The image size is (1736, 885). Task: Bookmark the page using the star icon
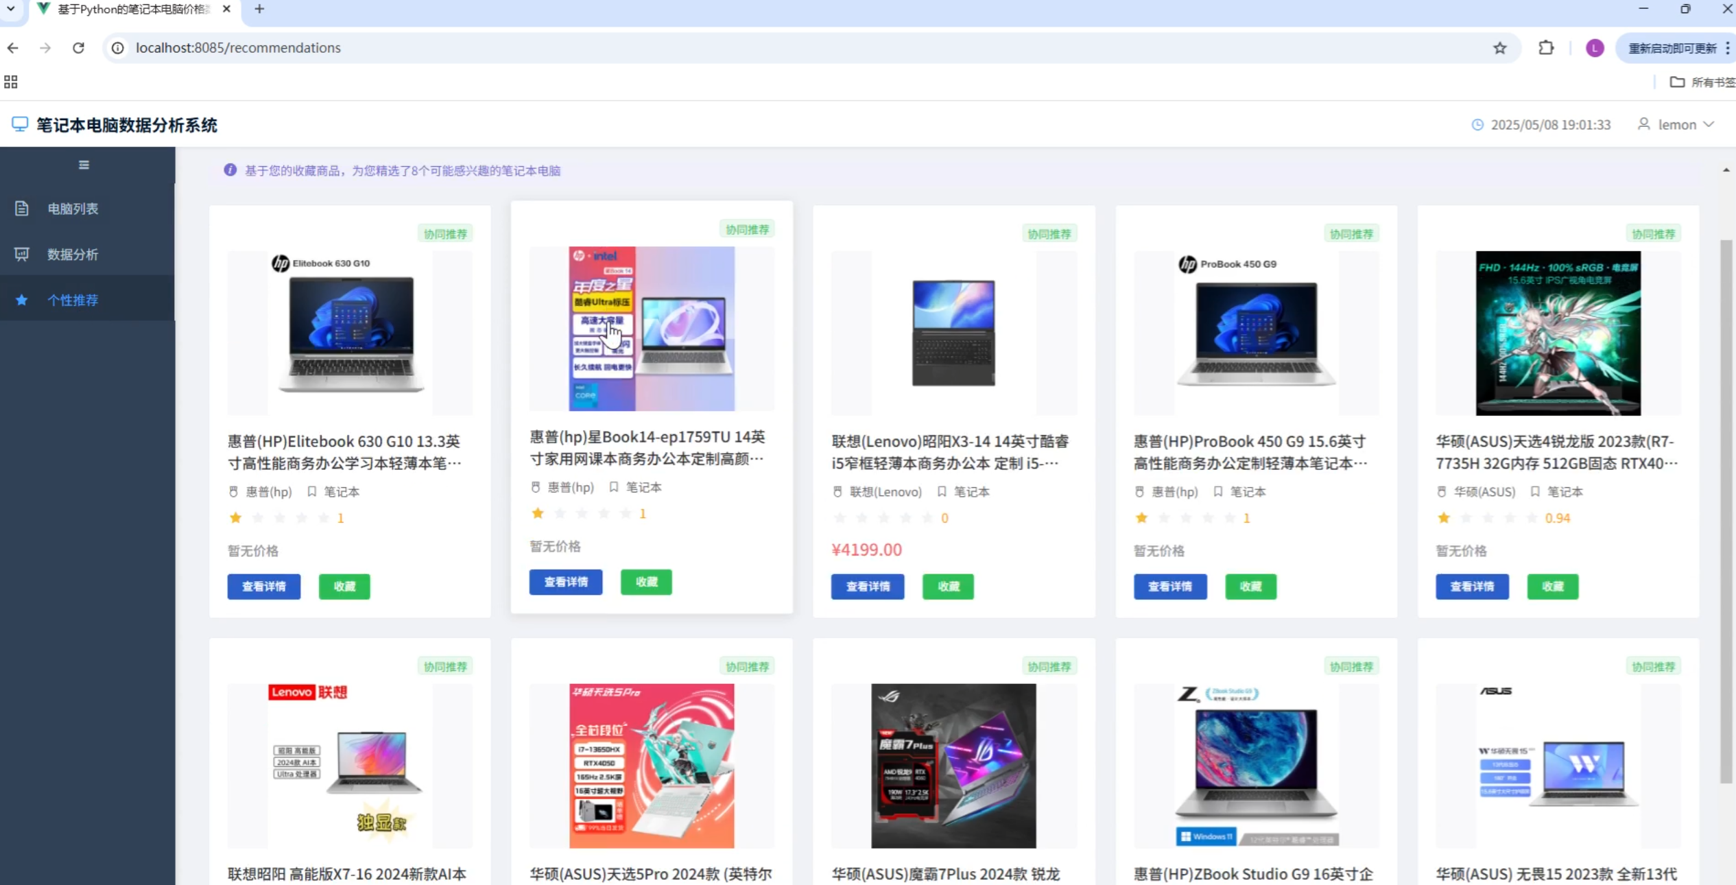tap(1499, 48)
